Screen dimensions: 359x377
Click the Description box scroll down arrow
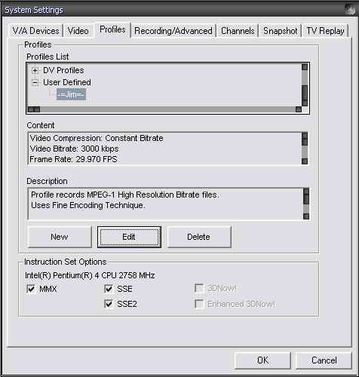tap(306, 216)
